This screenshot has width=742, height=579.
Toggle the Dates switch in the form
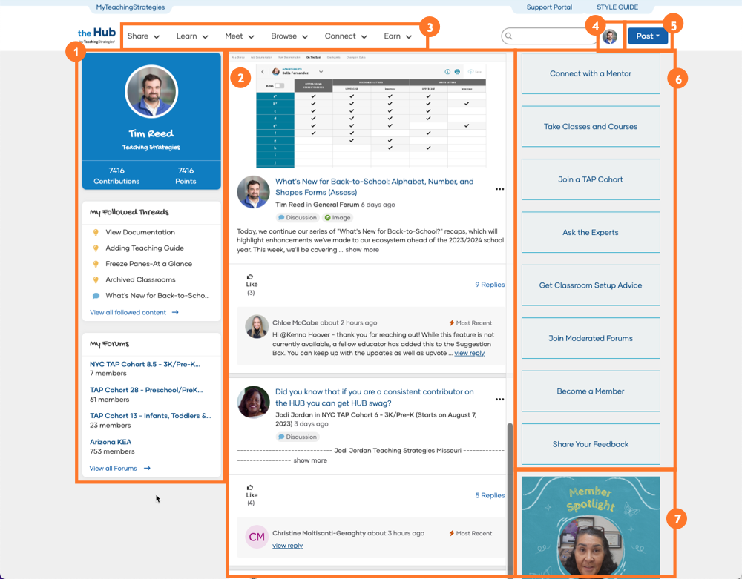tap(279, 86)
